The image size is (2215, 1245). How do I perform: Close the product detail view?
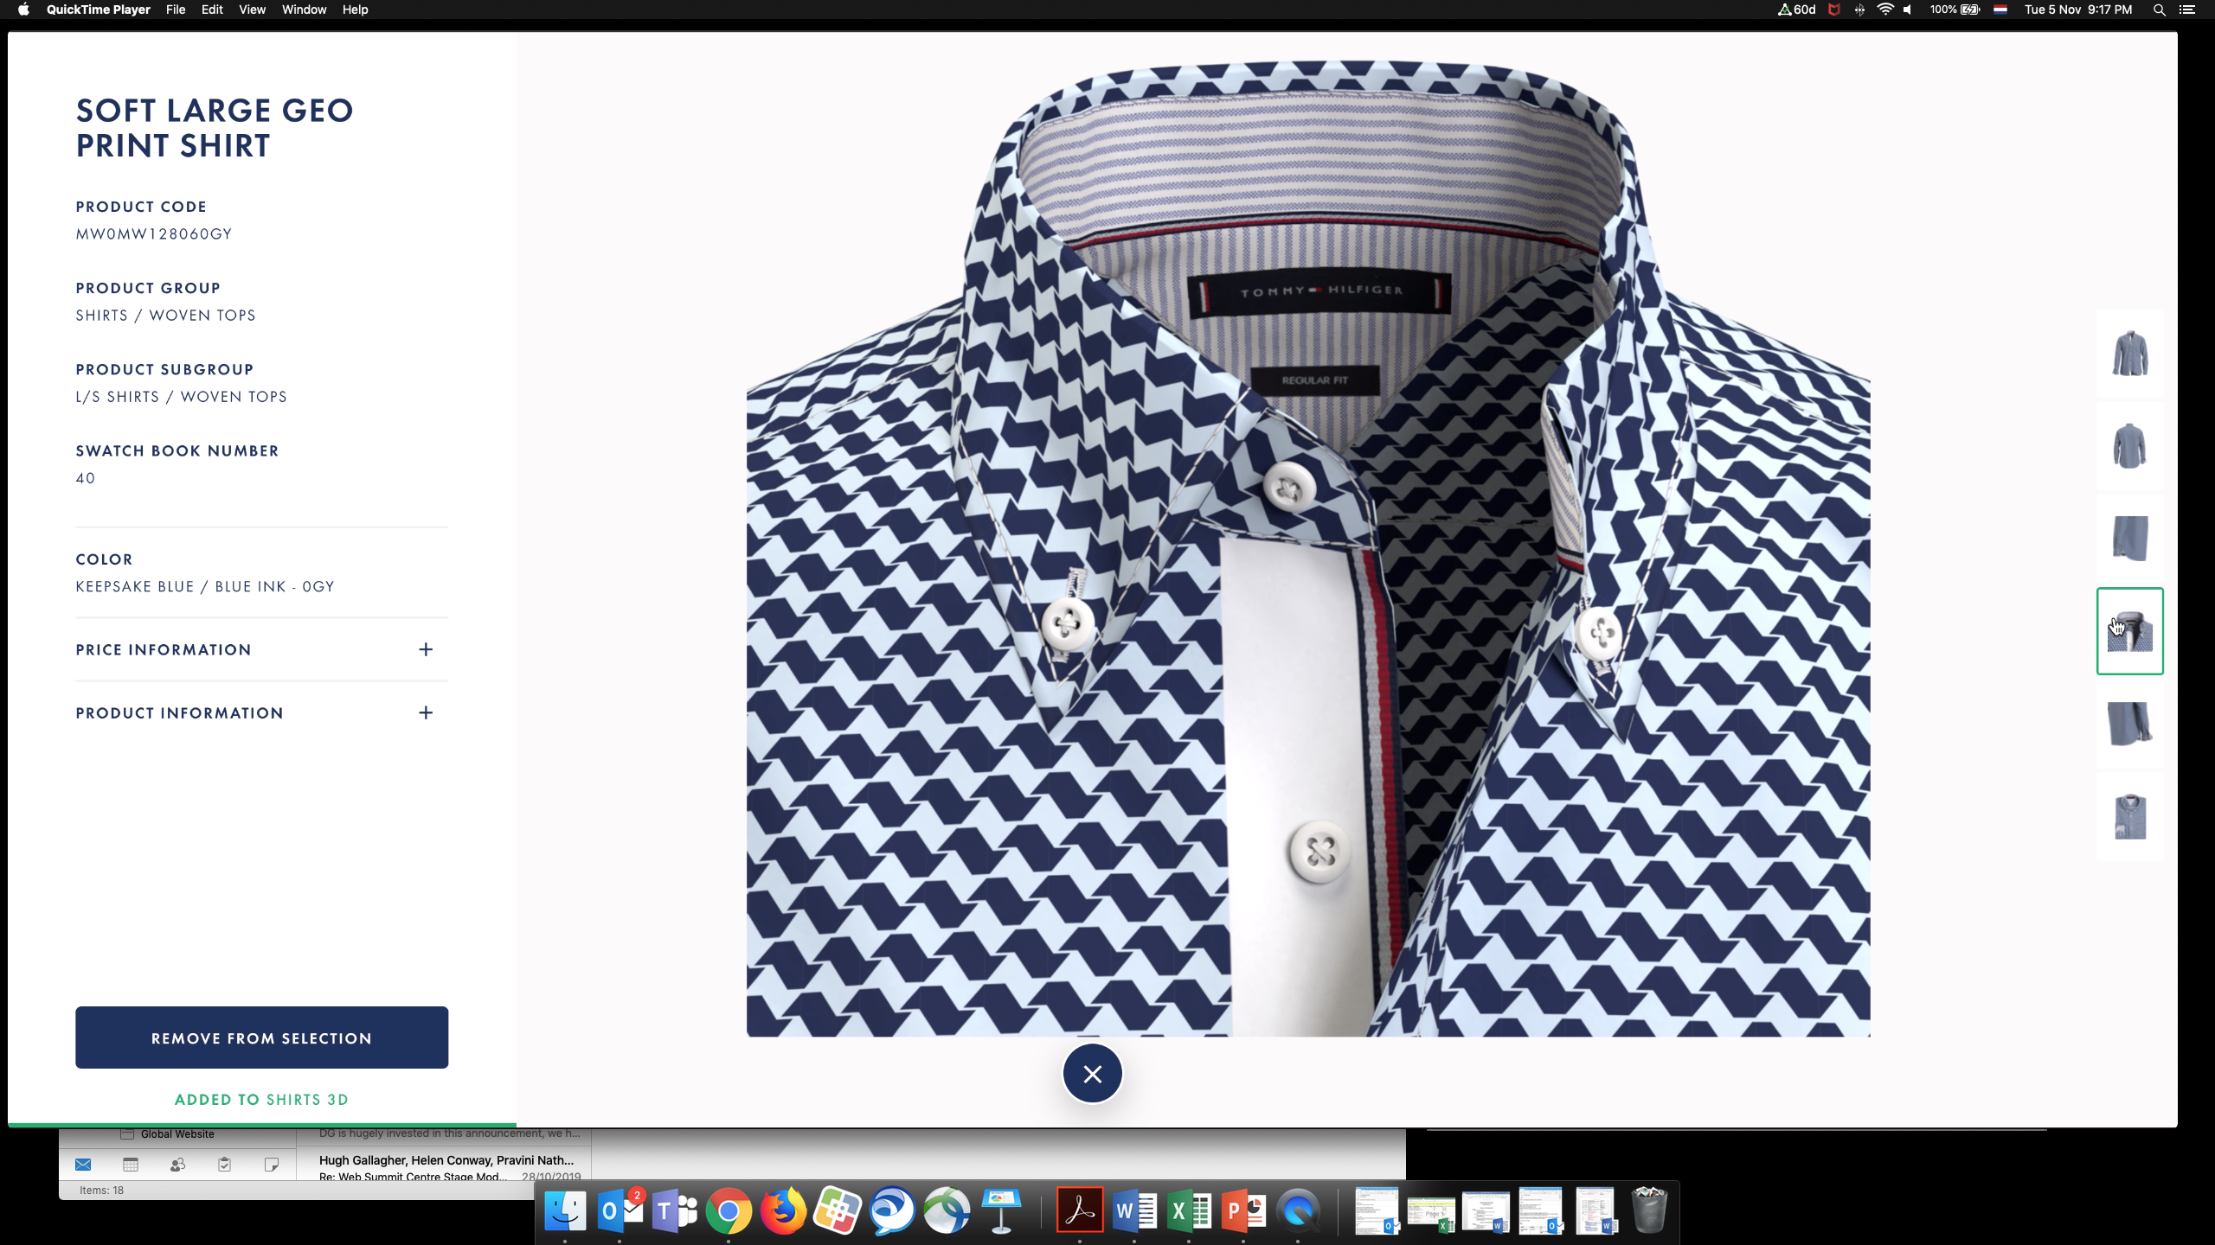pos(1092,1074)
